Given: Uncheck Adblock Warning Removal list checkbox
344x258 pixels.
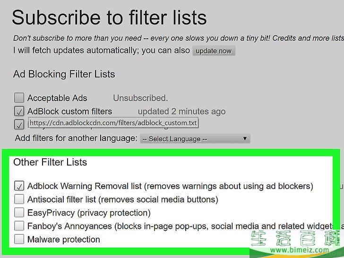Looking at the screenshot, I should click(x=19, y=186).
